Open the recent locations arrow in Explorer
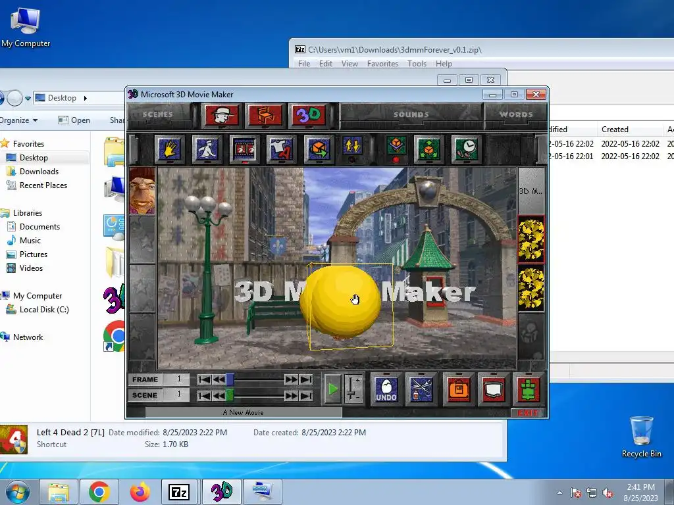Screen dimensions: 674x505 tap(28, 99)
